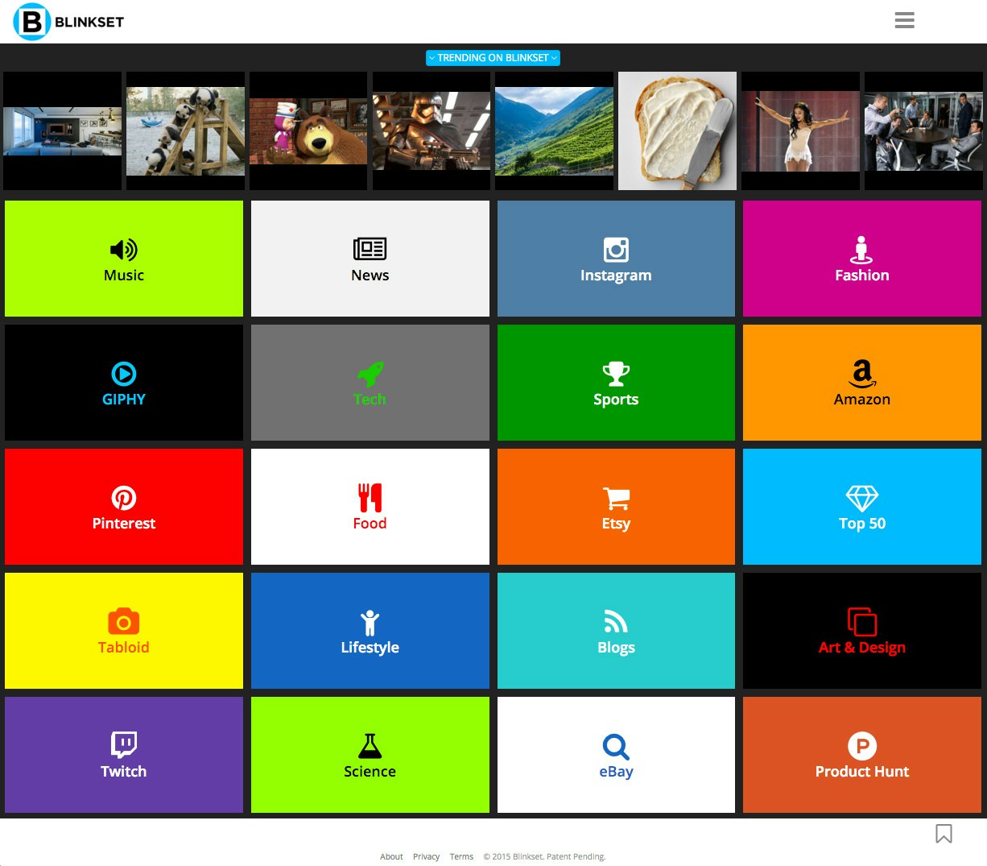This screenshot has height=866, width=987.
Task: Click the Lifestyle person icon
Action: (370, 623)
